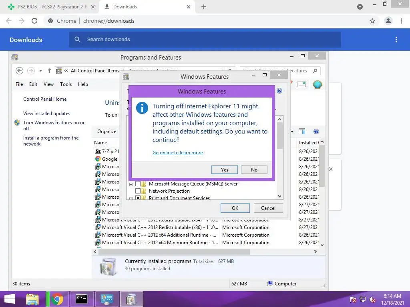Open Control Panel taskbar icon
Image resolution: width=410 pixels, height=307 pixels.
click(x=107, y=299)
